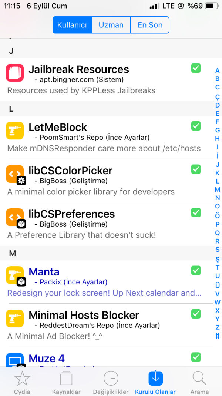Jump to letter M in the index

point(218,189)
